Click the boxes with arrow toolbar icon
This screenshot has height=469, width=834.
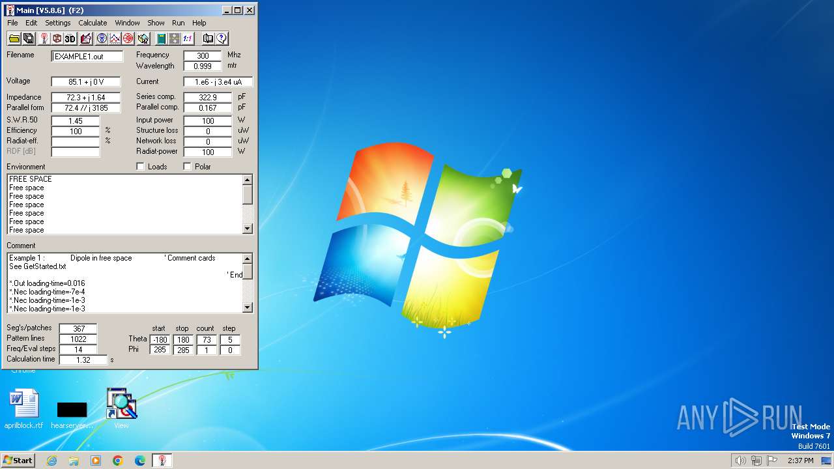pyautogui.click(x=143, y=38)
